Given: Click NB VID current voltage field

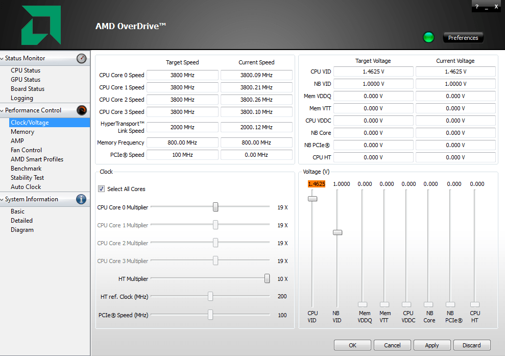Looking at the screenshot, I should pyautogui.click(x=455, y=84).
